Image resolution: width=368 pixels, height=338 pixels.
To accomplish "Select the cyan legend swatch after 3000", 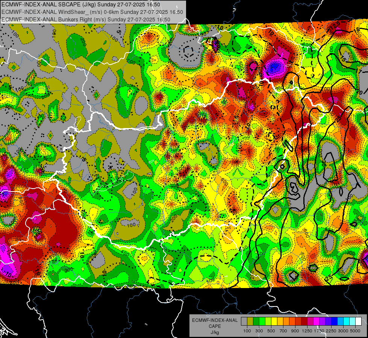I will click(x=347, y=321).
